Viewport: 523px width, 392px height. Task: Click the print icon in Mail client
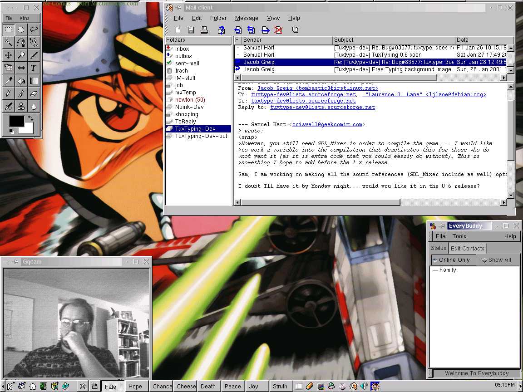tap(204, 30)
